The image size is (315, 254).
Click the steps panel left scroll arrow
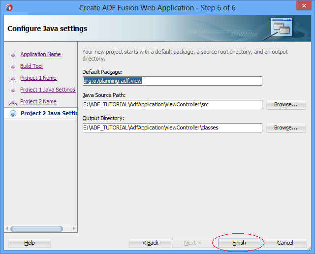[7, 229]
